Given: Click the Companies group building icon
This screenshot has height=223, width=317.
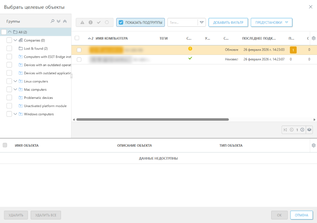Looking at the screenshot, I should 21,40.
